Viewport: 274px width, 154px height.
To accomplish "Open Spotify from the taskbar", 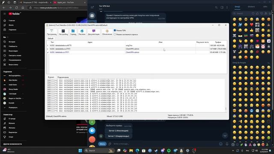I will click(x=169, y=151).
